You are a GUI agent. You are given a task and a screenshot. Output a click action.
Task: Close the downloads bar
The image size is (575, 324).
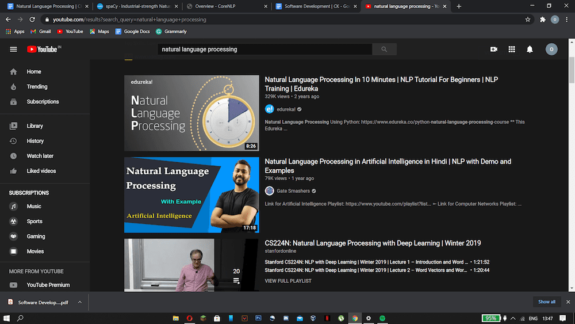[x=568, y=302]
